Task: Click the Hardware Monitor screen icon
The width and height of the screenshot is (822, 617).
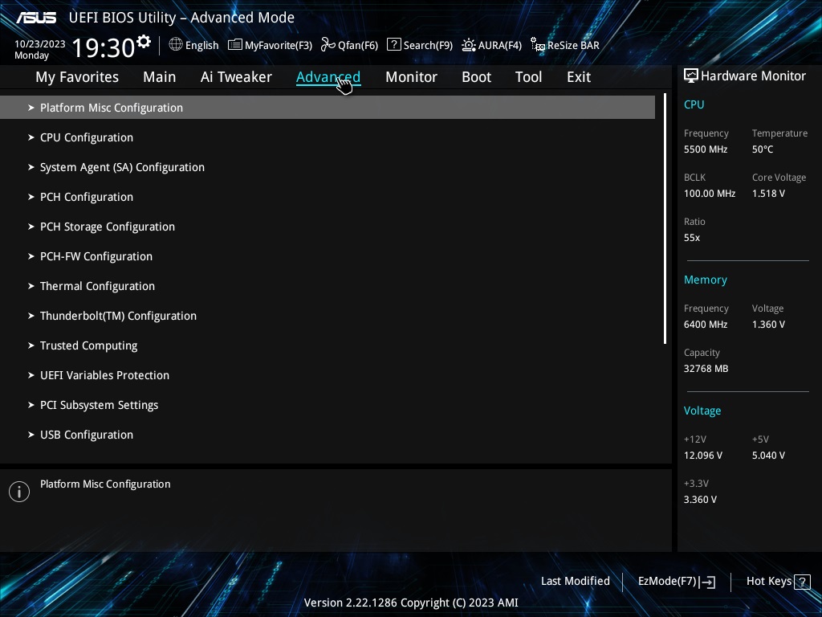Action: pyautogui.click(x=691, y=76)
